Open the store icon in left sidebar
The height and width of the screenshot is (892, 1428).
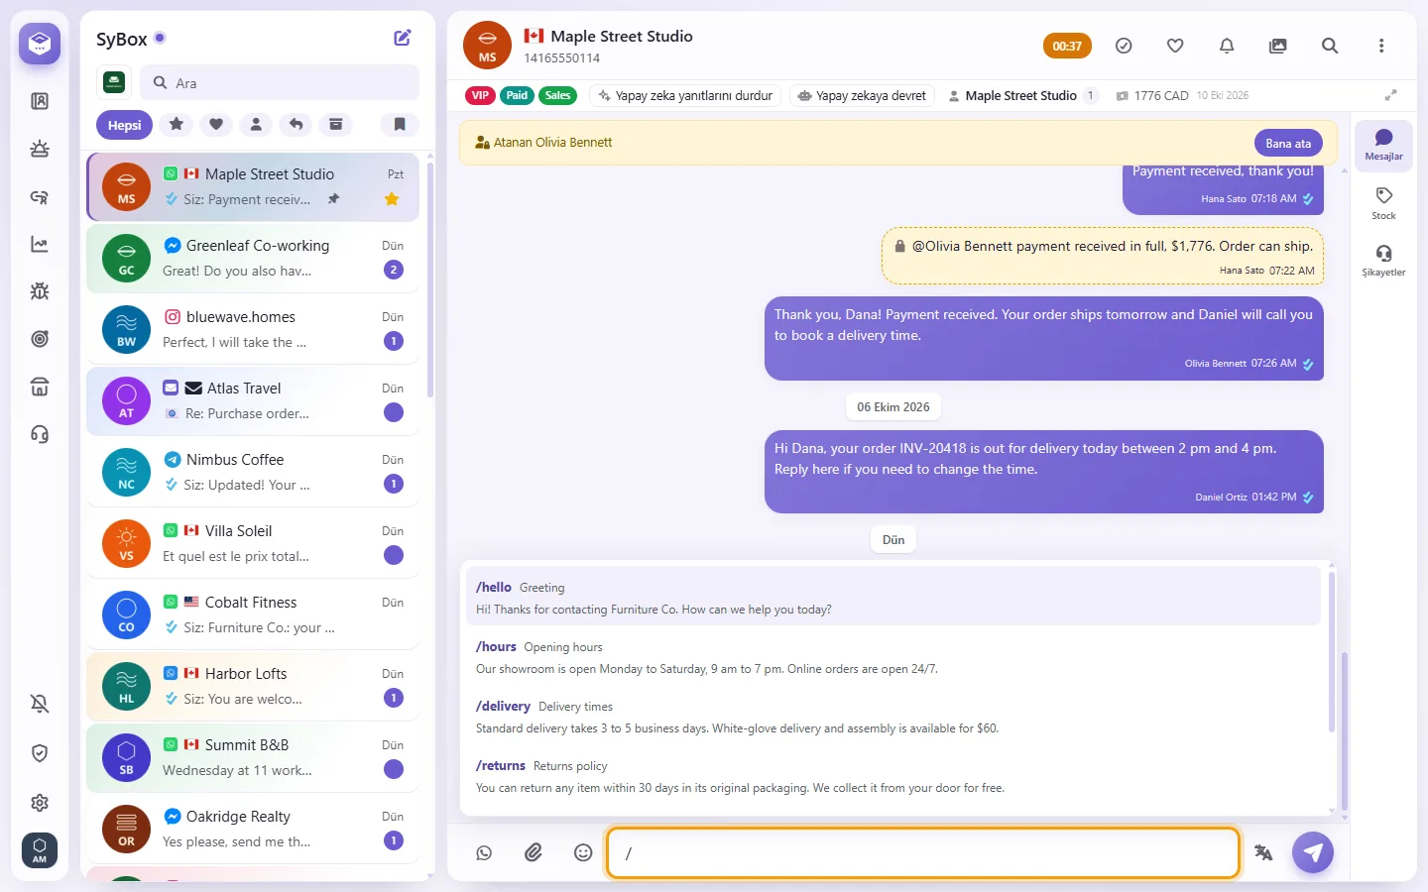point(40,387)
